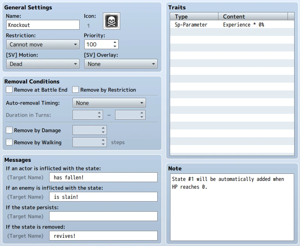Open the [SV] Overlay dropdown
Viewport: 300px width, 246px height.
pos(121,64)
